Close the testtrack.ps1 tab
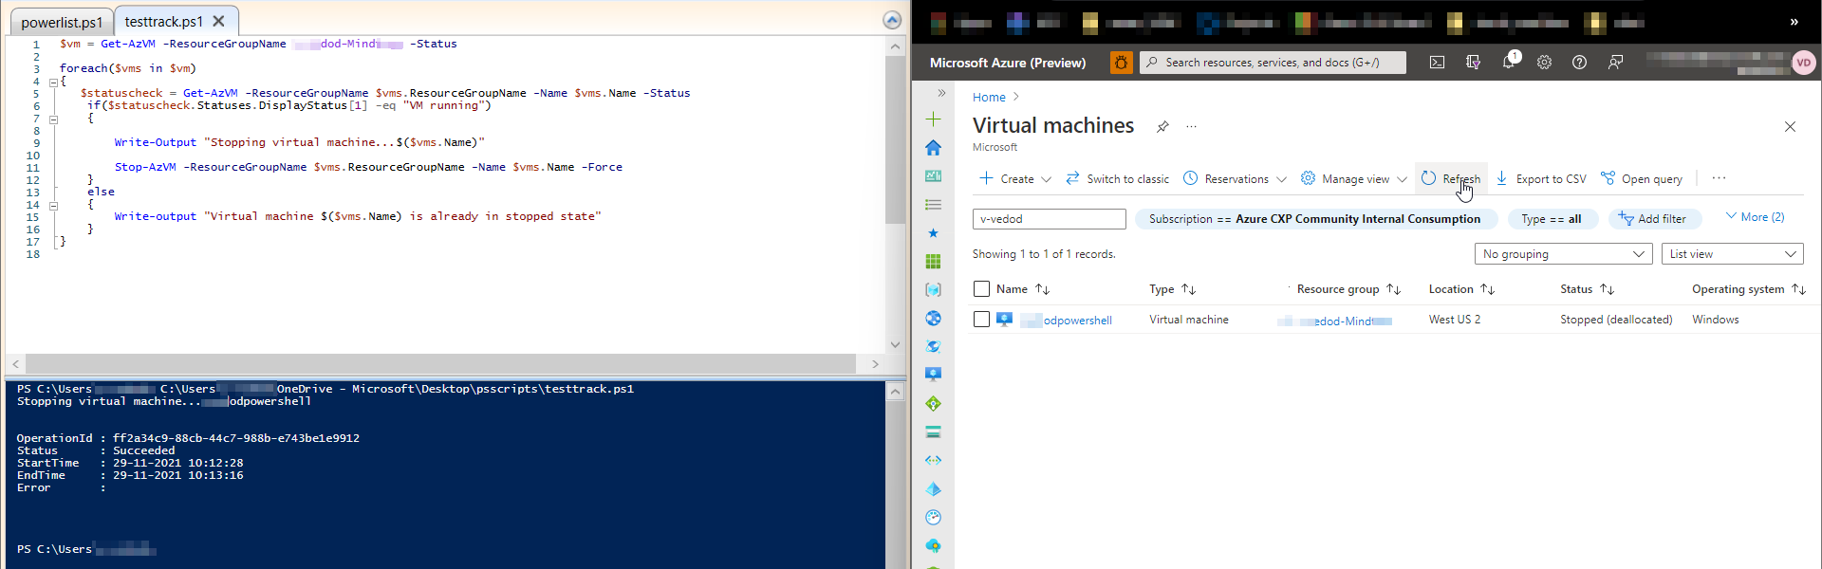Image resolution: width=1822 pixels, height=569 pixels. 219,21
